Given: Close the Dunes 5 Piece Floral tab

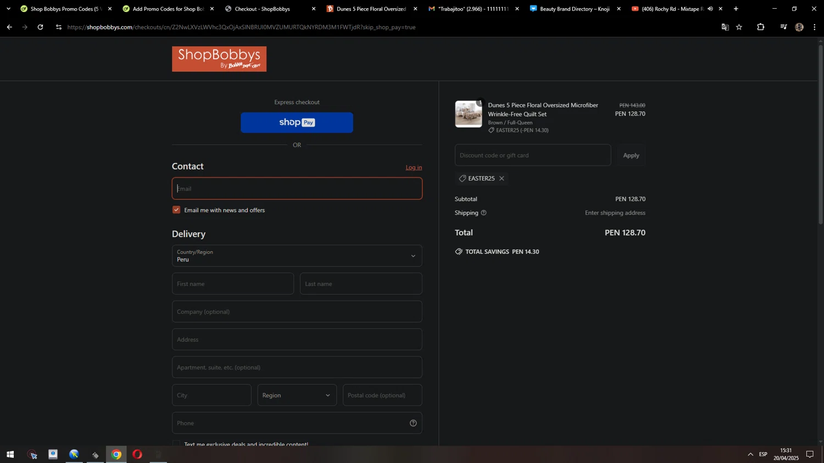Looking at the screenshot, I should point(415,9).
